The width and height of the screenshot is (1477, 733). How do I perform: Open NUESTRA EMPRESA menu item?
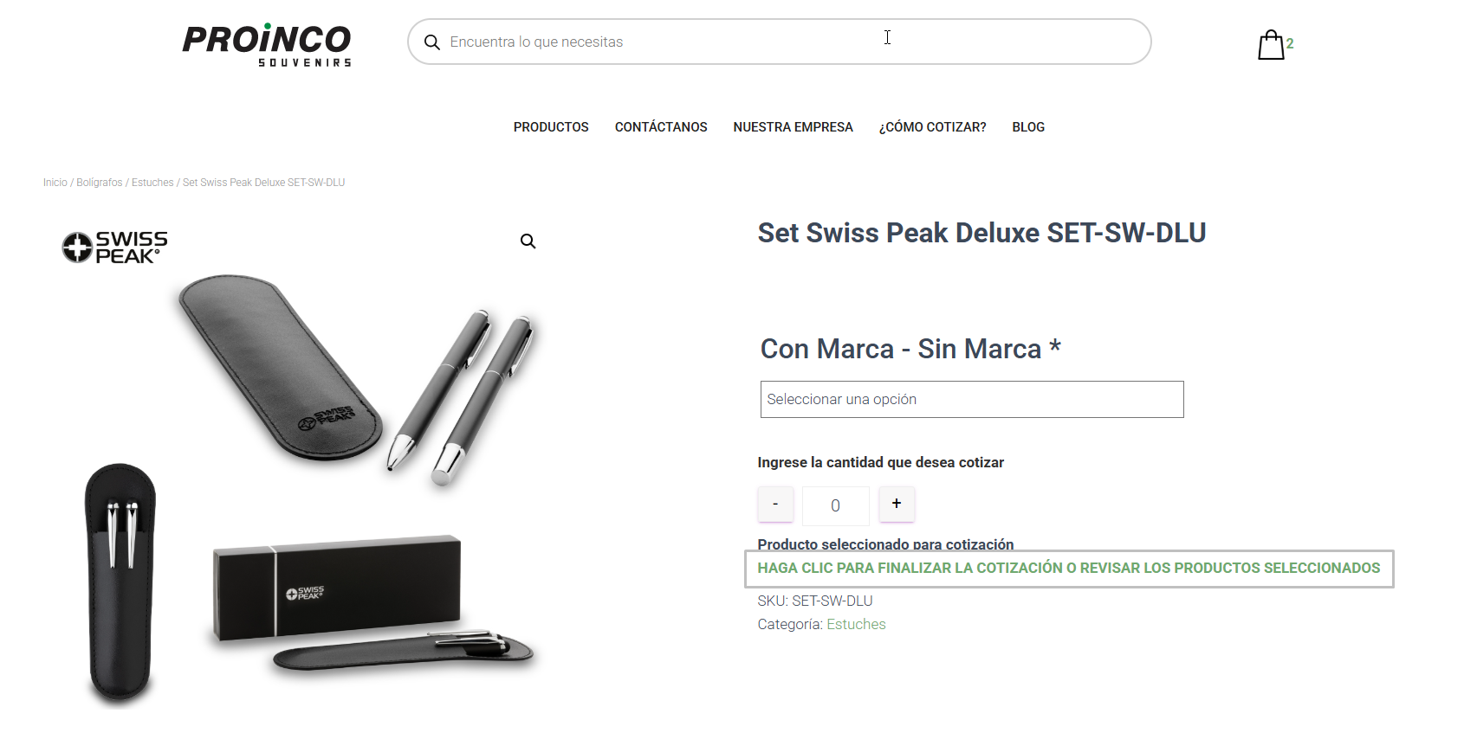[794, 127]
